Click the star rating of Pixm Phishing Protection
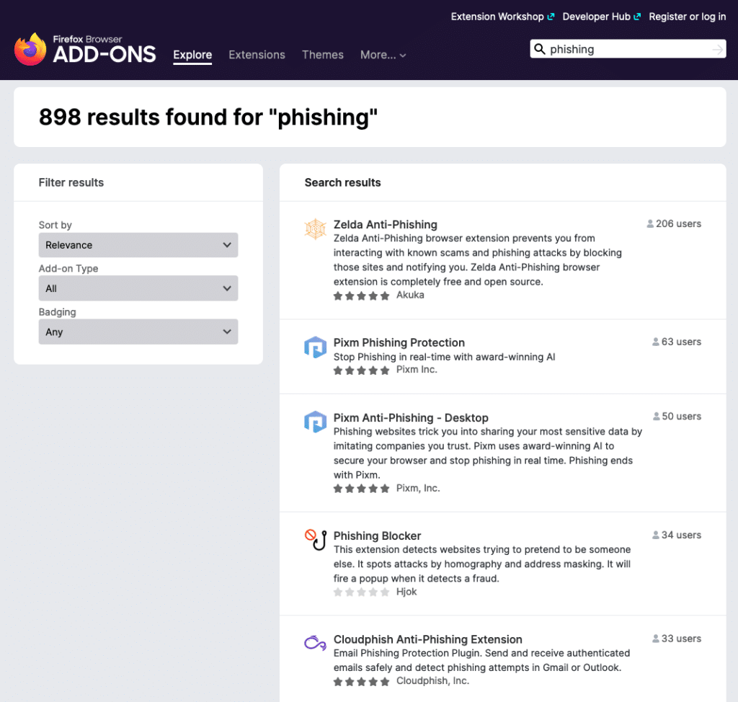 362,370
